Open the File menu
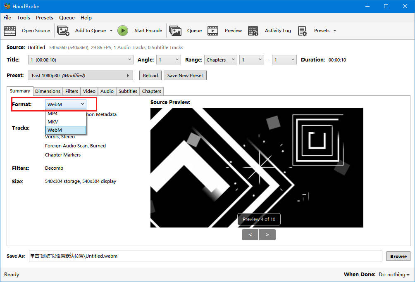 click(7, 18)
